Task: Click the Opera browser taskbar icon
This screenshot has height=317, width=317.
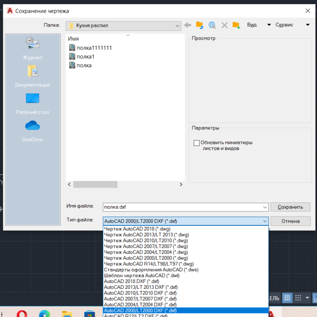Action: pos(22,313)
